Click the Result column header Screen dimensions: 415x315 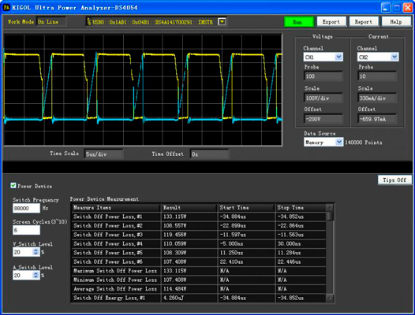pyautogui.click(x=189, y=208)
